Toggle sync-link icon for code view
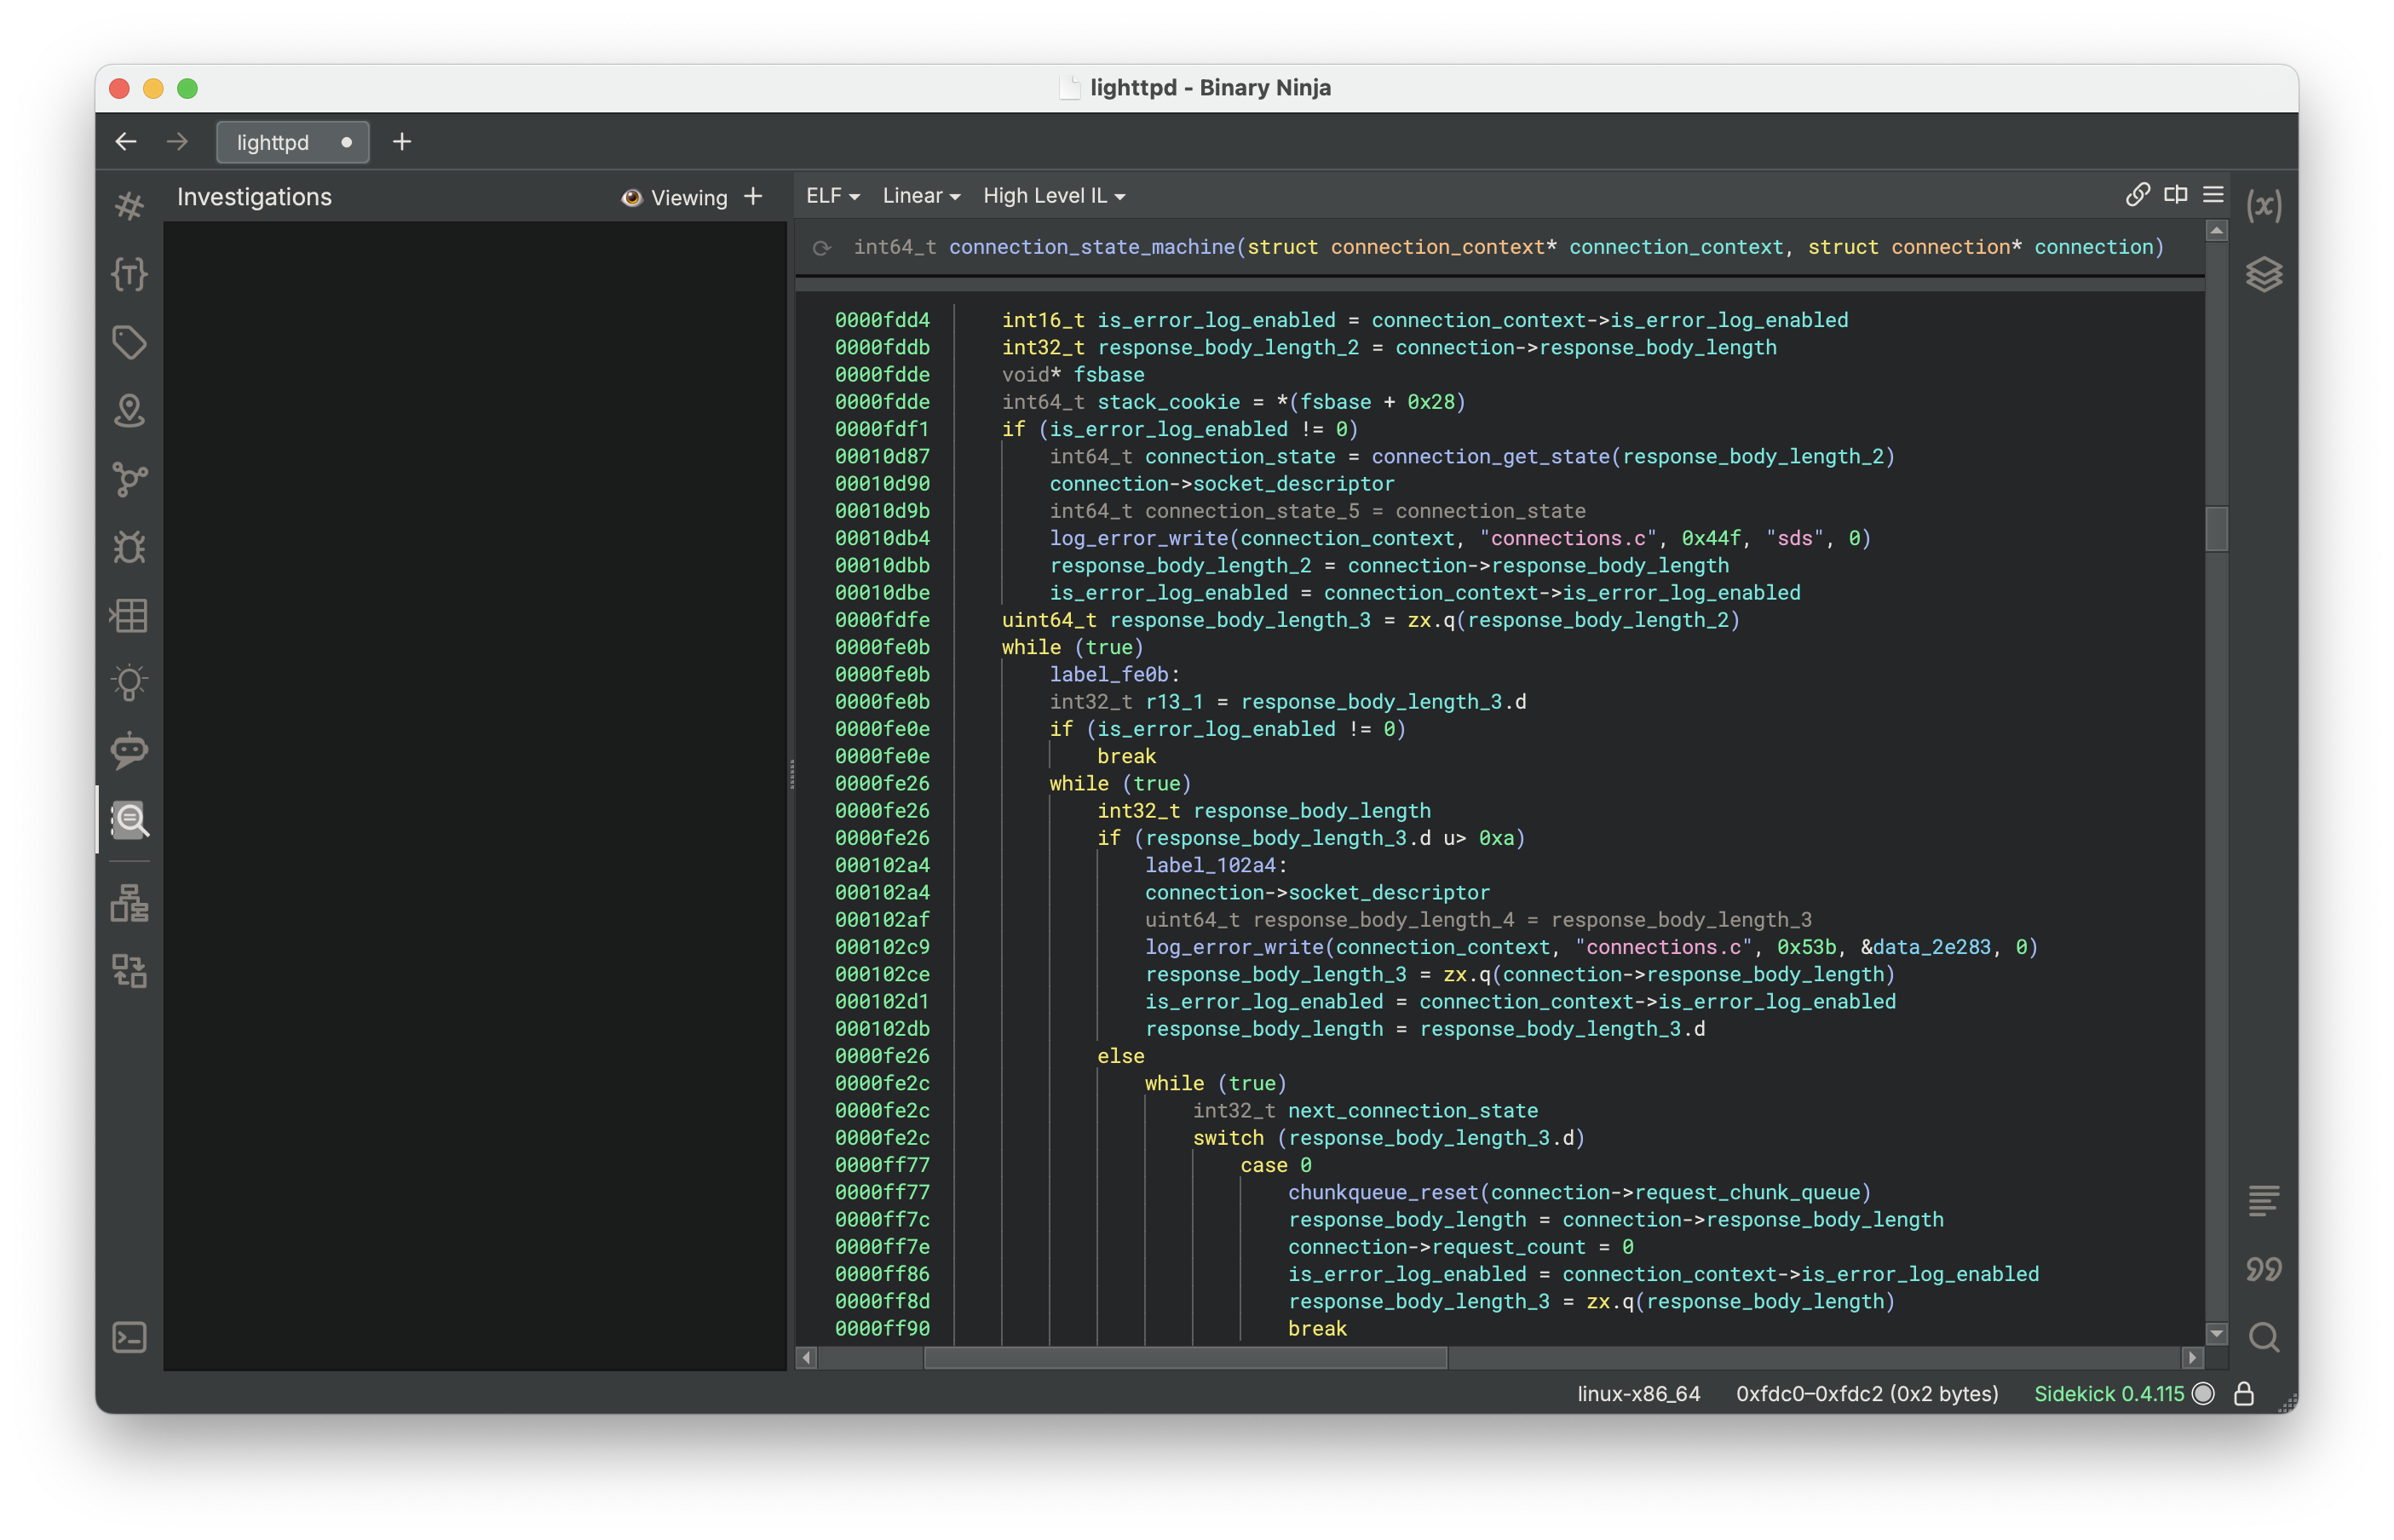 (x=2137, y=195)
